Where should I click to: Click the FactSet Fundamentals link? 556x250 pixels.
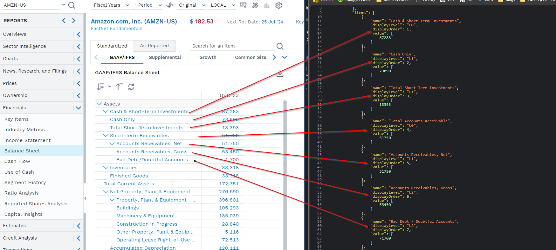pyautogui.click(x=117, y=29)
